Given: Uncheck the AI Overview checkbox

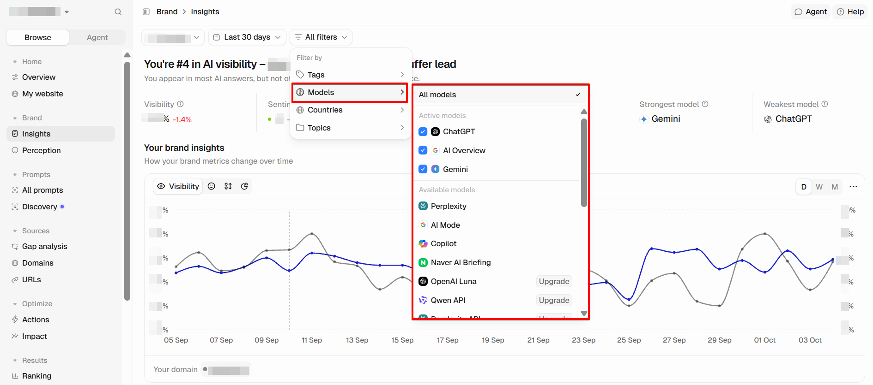Looking at the screenshot, I should (423, 150).
